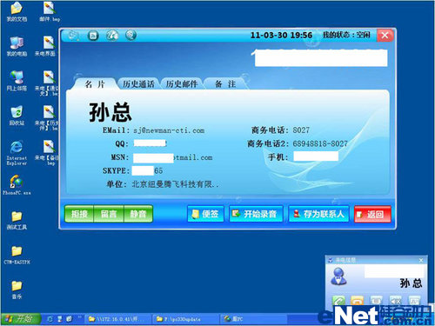Click the email sj@newman-cti.com

[x=169, y=130]
